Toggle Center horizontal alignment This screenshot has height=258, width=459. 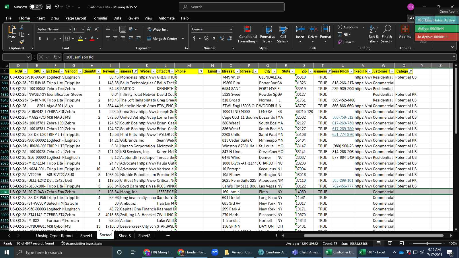click(115, 38)
